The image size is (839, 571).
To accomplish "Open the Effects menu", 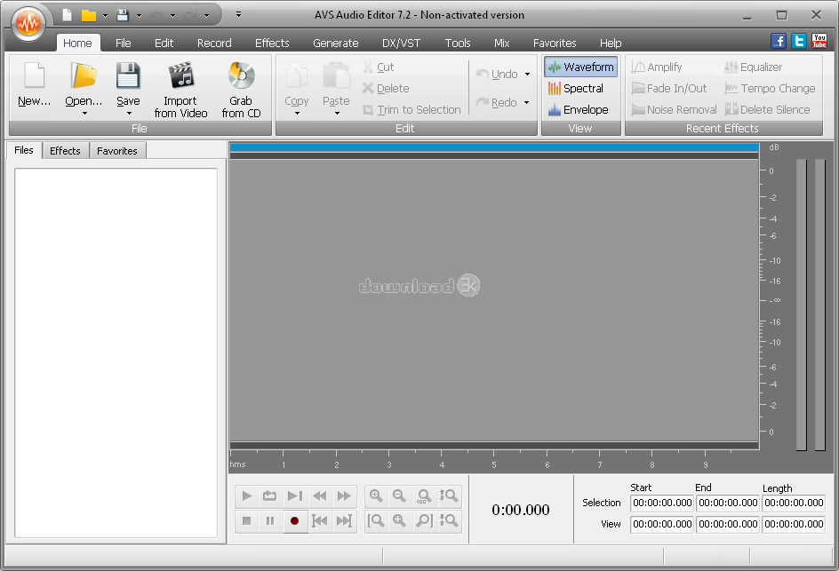I will coord(272,43).
